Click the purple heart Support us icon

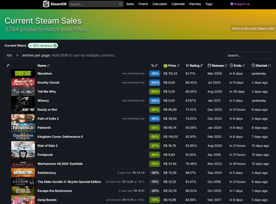pos(232,4)
